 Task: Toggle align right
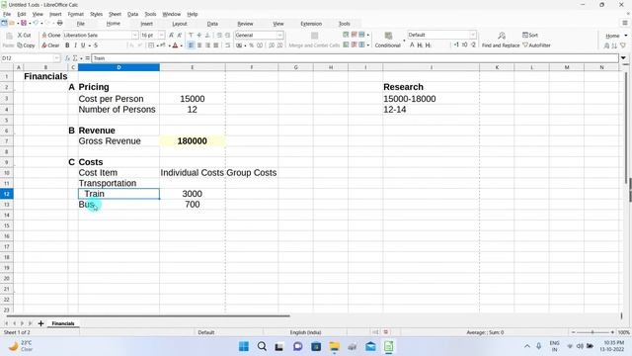(207, 45)
